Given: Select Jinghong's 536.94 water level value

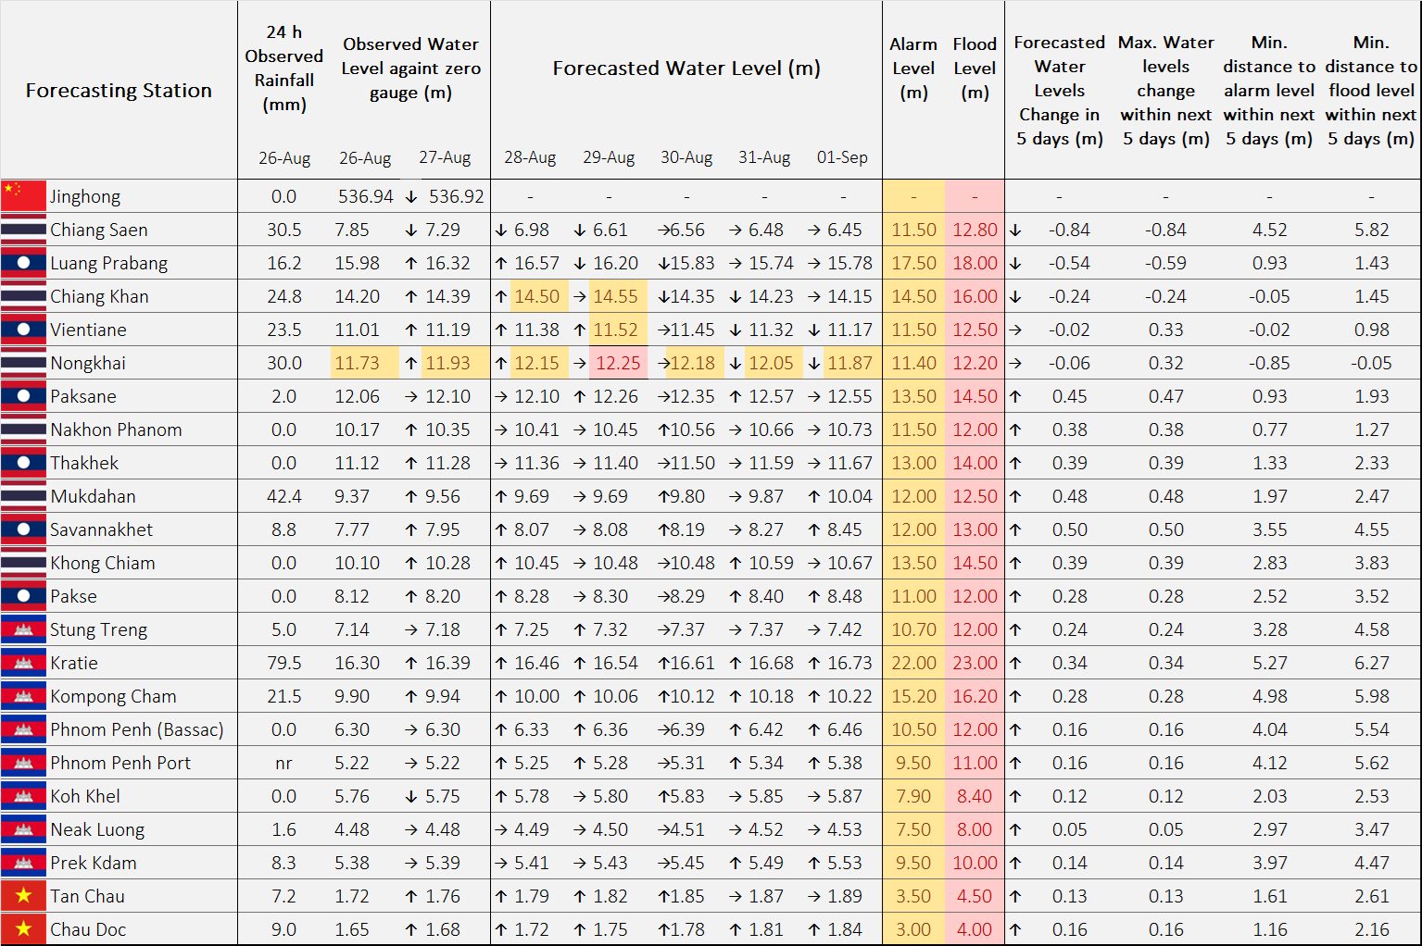Looking at the screenshot, I should 365,196.
